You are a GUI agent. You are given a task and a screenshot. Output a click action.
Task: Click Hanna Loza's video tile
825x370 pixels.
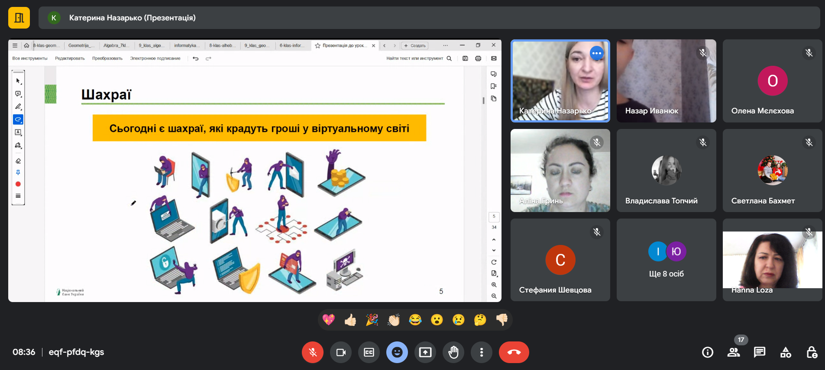pyautogui.click(x=772, y=260)
